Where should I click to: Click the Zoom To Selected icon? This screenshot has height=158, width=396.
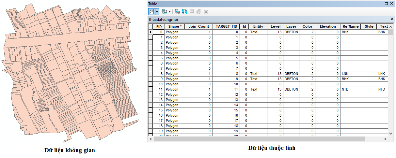tap(199, 11)
